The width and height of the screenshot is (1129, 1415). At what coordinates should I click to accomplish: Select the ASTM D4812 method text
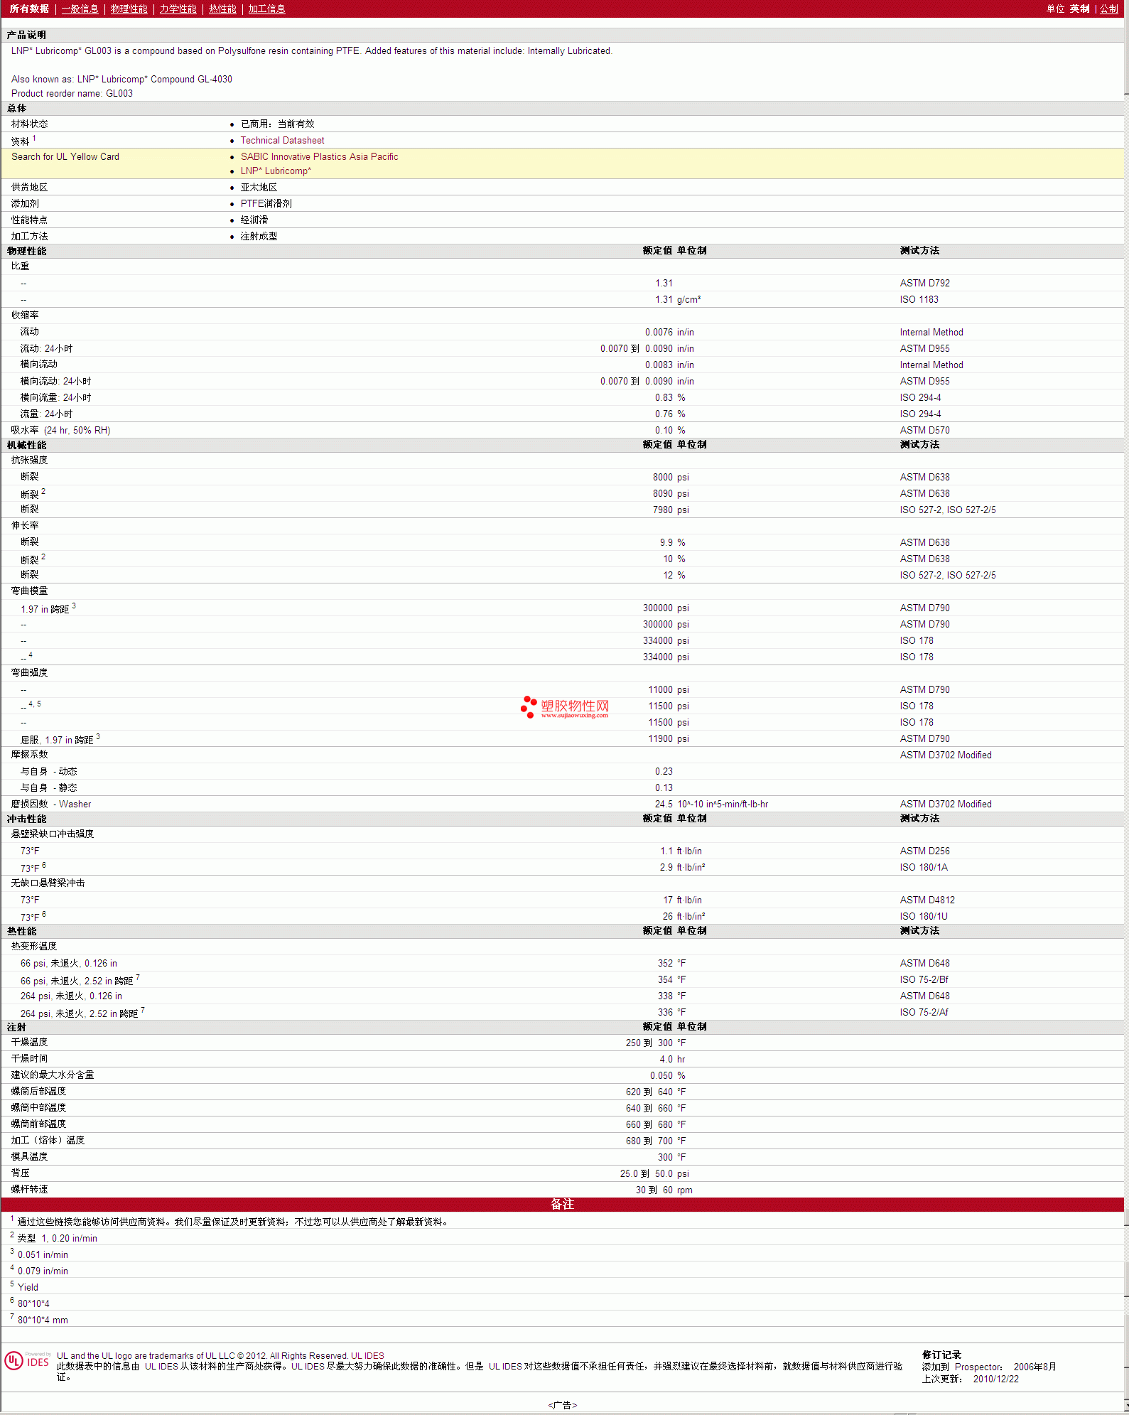click(927, 900)
